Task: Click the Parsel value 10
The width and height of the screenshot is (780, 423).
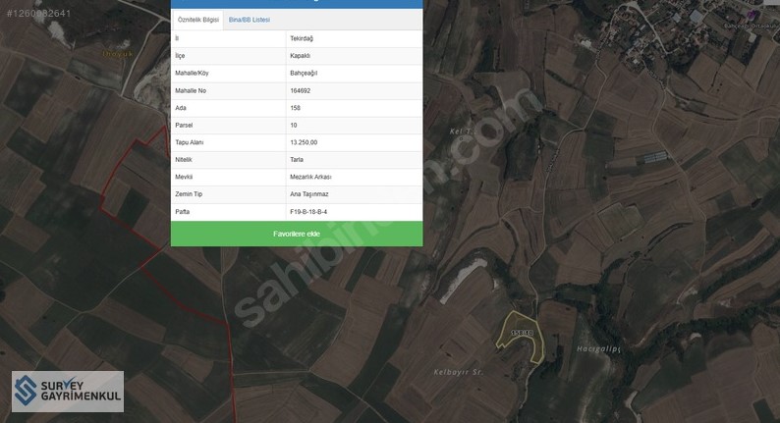Action: tap(294, 125)
